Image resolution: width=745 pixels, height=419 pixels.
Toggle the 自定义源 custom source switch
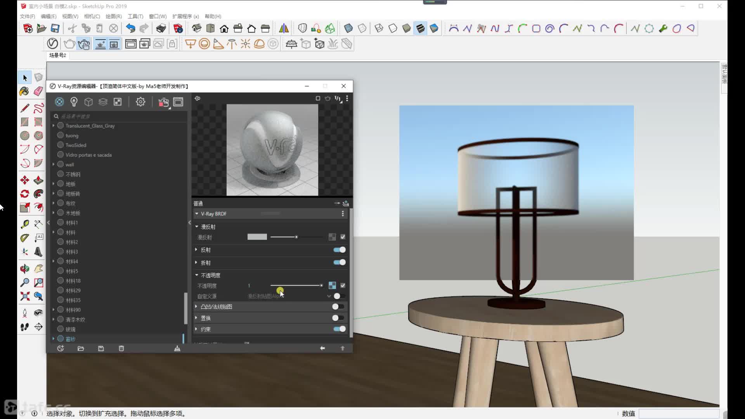pyautogui.click(x=339, y=296)
